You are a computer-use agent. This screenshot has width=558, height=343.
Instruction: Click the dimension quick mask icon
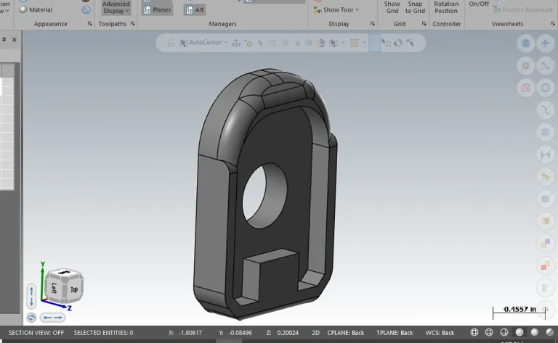pyautogui.click(x=546, y=154)
